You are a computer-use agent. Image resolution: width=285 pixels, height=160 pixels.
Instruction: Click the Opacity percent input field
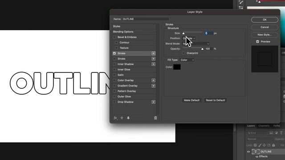(209, 49)
